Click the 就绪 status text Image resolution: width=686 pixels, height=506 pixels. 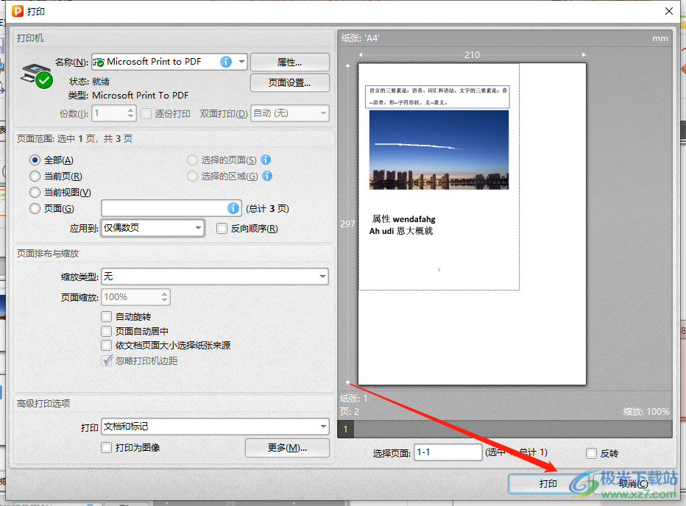coord(101,82)
